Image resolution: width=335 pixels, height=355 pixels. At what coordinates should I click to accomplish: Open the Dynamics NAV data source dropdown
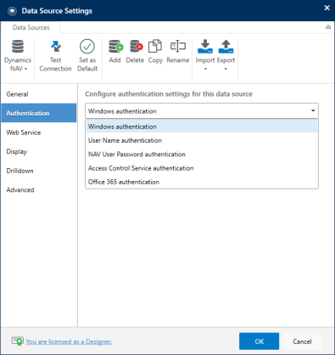18,56
